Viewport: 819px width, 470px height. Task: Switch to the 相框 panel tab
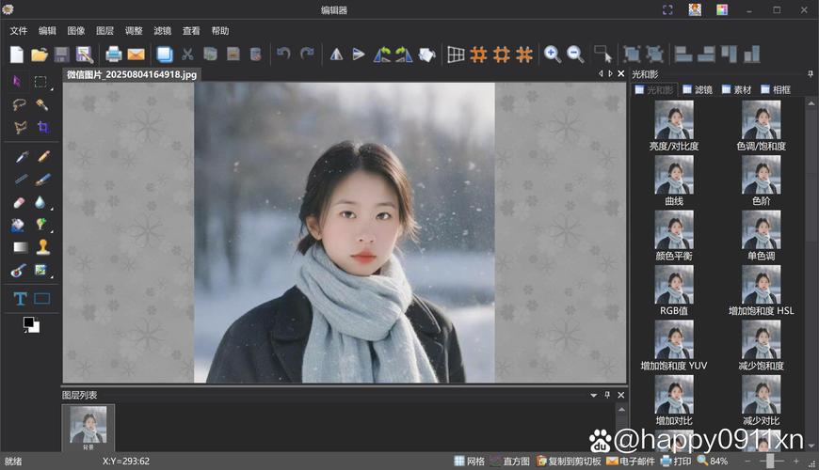[776, 89]
